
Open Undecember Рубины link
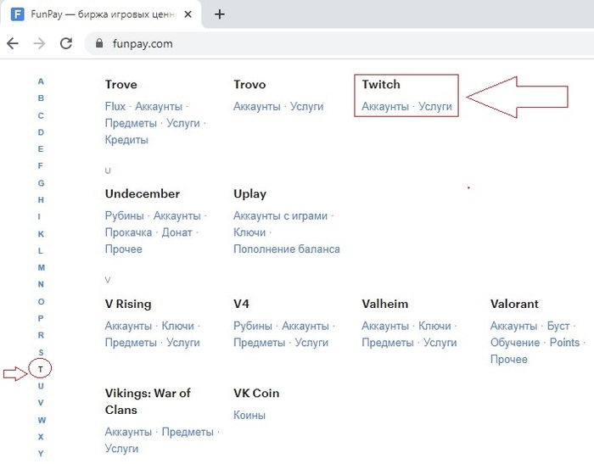125,216
